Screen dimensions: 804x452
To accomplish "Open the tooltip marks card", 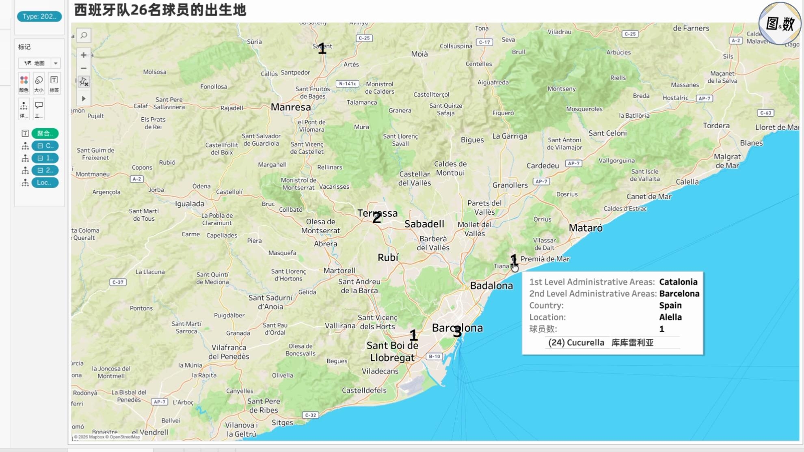I will (39, 109).
